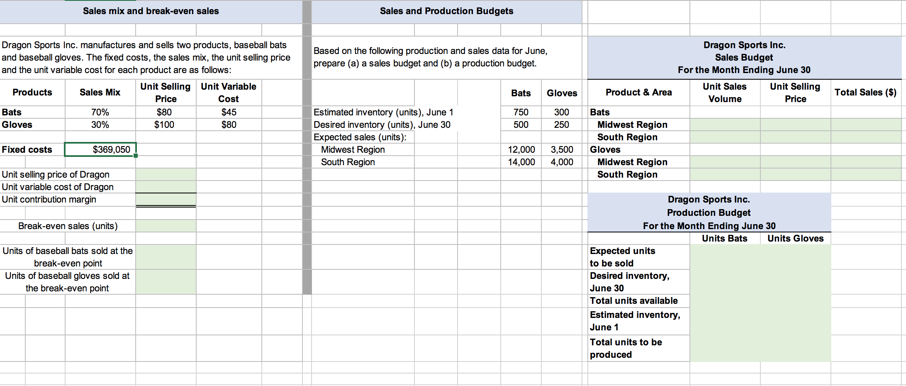906x386 pixels.
Task: Click the 'Unit contribution margin' label
Action: (49, 199)
